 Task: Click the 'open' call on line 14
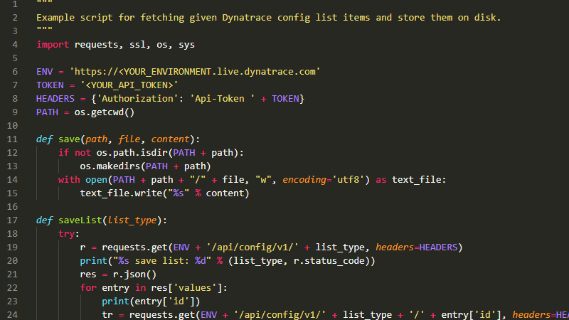pyautogui.click(x=97, y=180)
